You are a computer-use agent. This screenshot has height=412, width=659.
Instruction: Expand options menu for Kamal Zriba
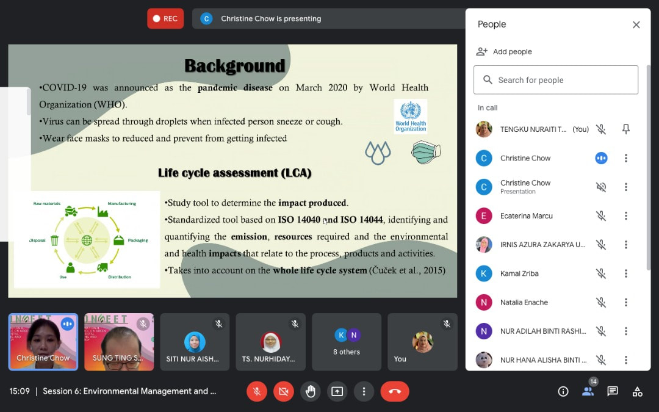625,273
